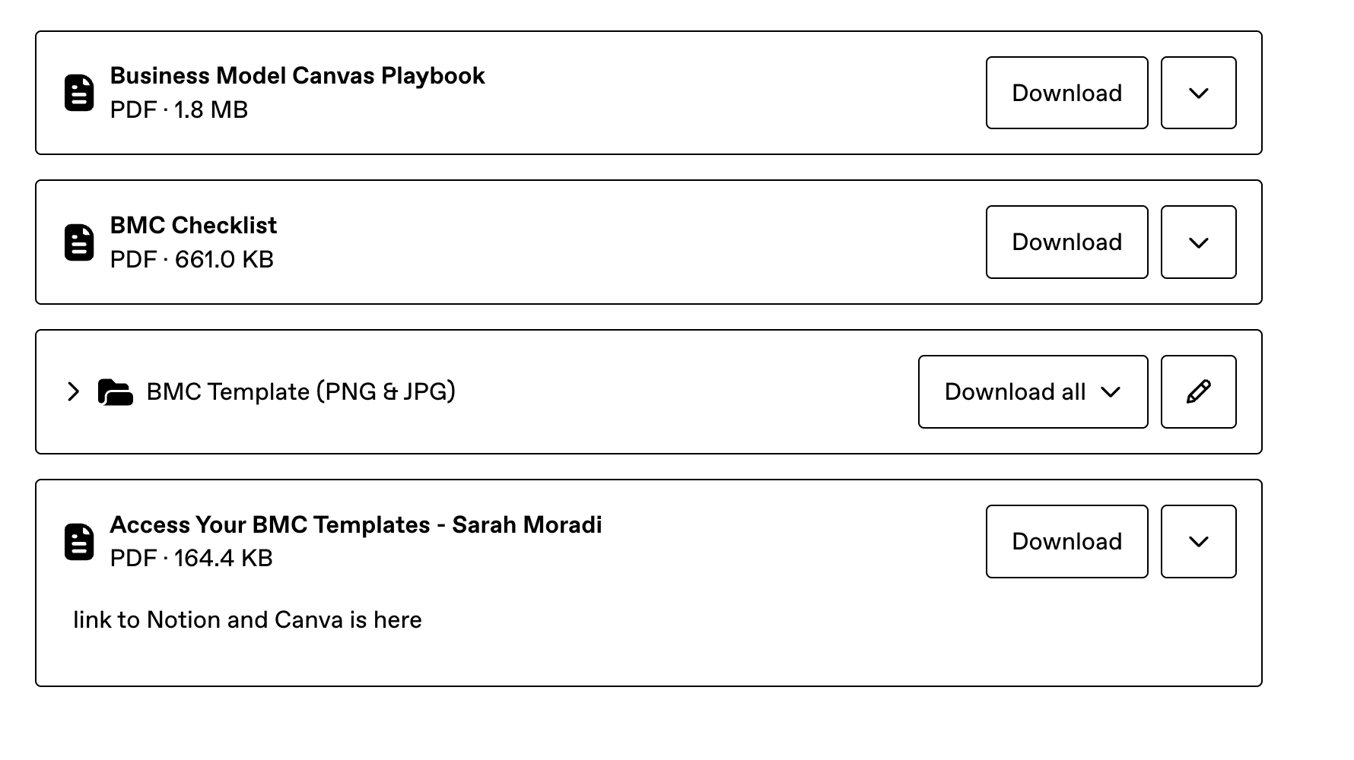Download the Business Model Canvas Playbook PDF
Screen dimensions: 1354x760
click(1066, 93)
